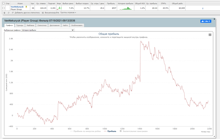The height and width of the screenshot is (139, 220).
Task: Toggle the Прибыль legend series
Action: [110, 131]
